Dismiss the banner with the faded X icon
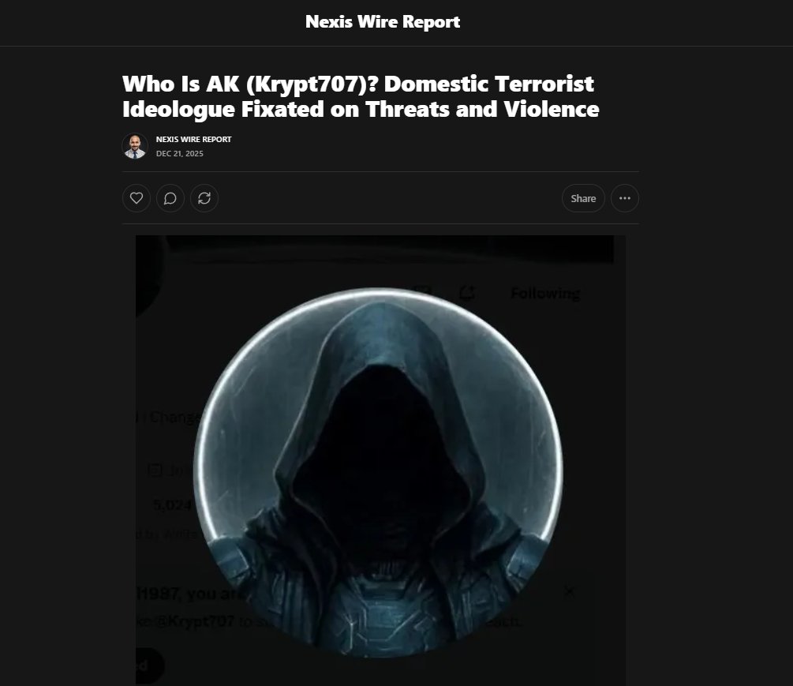This screenshot has height=686, width=793. coord(569,591)
